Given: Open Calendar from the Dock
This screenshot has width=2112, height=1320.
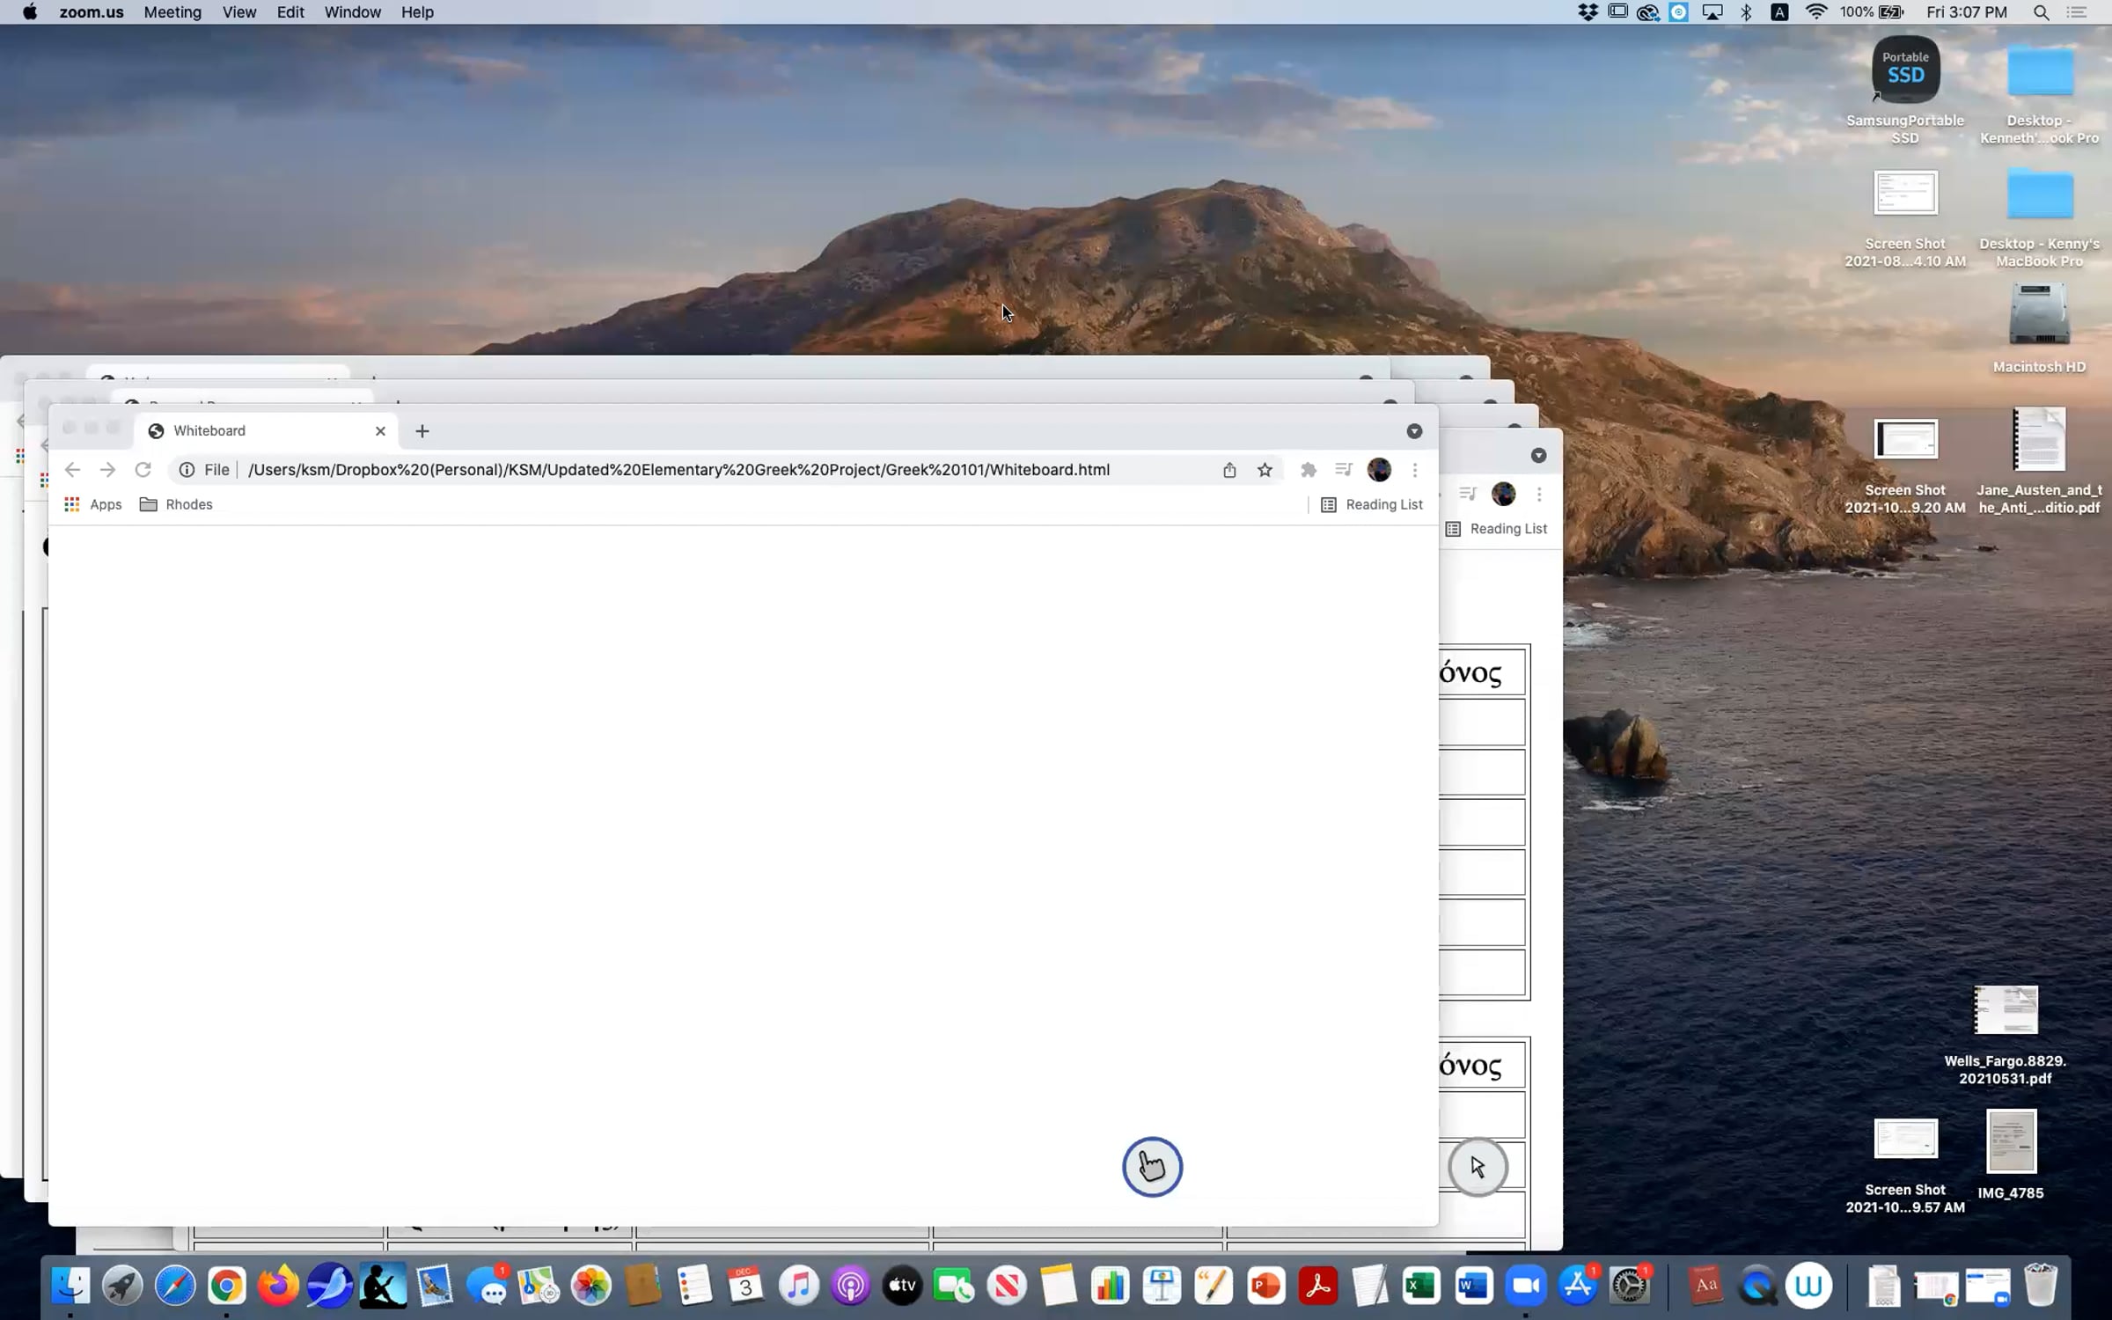Looking at the screenshot, I should (x=746, y=1286).
